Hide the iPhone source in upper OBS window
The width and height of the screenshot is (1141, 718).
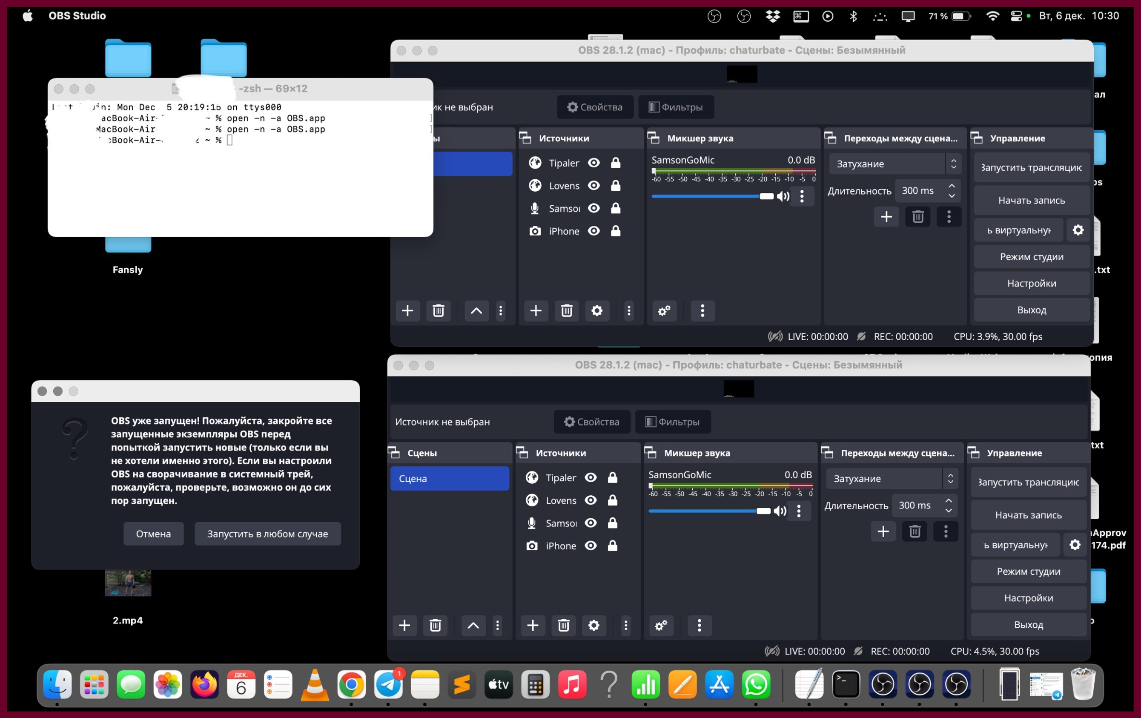click(594, 231)
